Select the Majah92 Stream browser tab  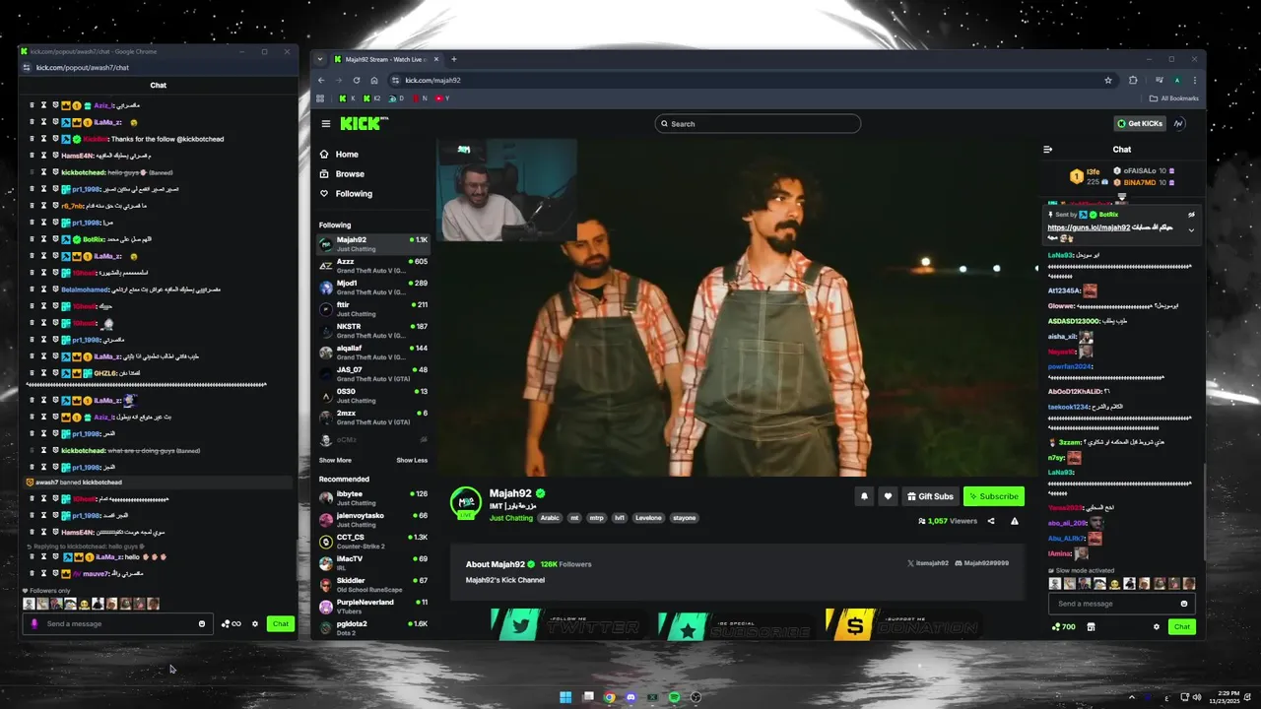click(x=387, y=59)
